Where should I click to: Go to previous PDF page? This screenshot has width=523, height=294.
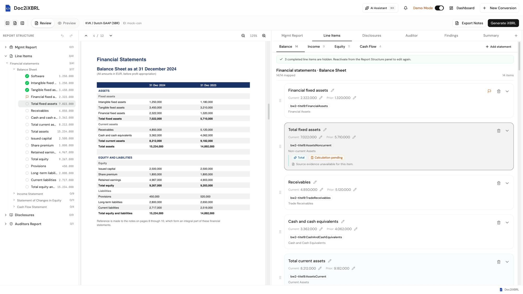point(86,36)
